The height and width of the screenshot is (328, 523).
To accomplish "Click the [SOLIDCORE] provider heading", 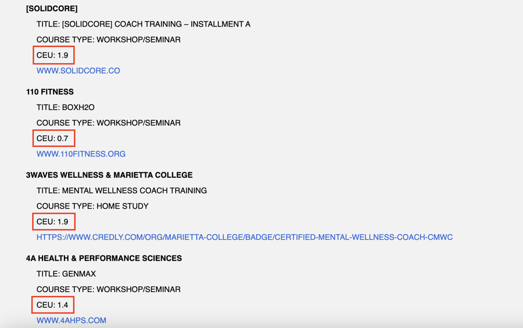I will click(x=52, y=9).
